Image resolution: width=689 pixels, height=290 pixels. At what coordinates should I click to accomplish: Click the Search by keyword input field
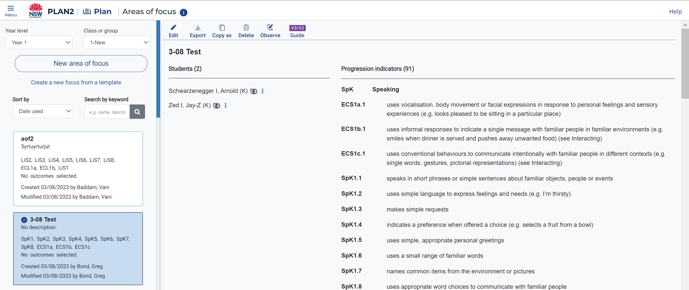coord(107,112)
